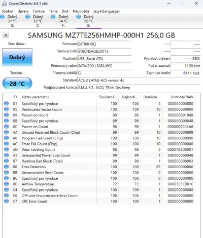Click status icon of Off-Line Uncorrectable Error Count row
The height and width of the screenshot is (238, 203).
(x=7, y=195)
